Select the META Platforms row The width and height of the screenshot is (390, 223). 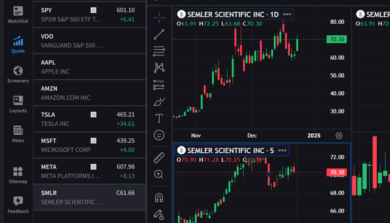90,171
